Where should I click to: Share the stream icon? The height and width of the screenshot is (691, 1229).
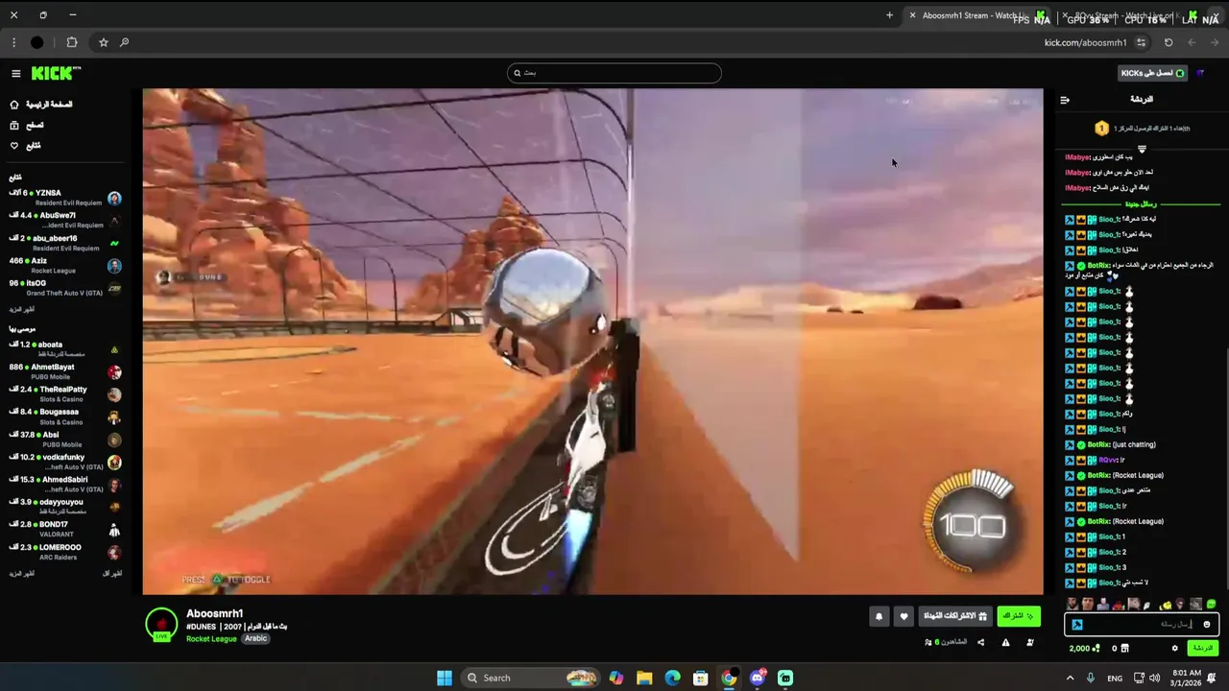pos(980,642)
